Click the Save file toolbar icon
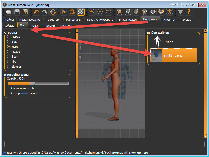This screenshot has height=157, width=209. (x=17, y=12)
